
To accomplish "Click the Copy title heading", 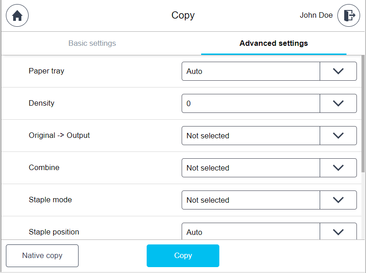I will tap(183, 15).
